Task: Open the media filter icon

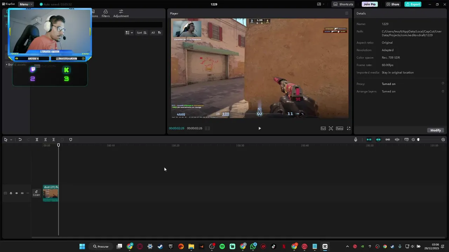Action: [x=159, y=33]
